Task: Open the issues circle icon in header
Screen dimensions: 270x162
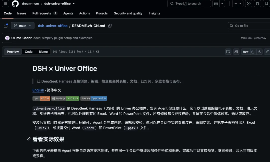Action: click(249, 3)
